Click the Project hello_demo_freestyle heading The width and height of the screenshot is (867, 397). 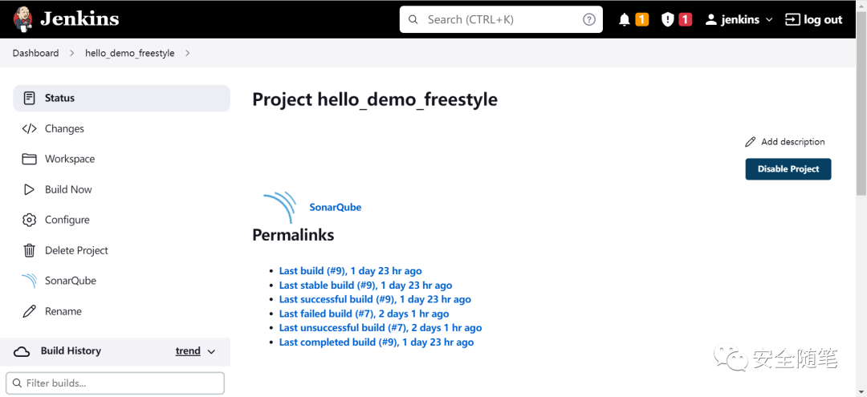point(375,99)
